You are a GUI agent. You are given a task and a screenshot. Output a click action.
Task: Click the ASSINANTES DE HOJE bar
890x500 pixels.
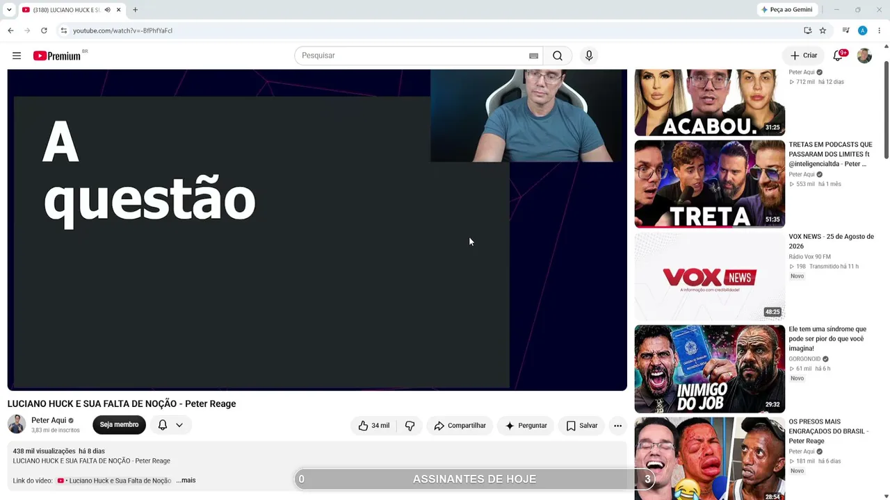click(x=474, y=479)
